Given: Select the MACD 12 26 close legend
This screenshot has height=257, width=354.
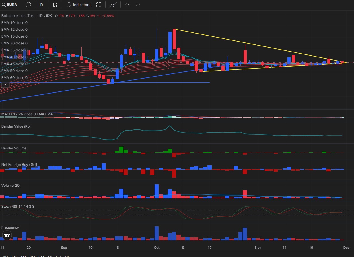Looking at the screenshot, I should point(27,114).
